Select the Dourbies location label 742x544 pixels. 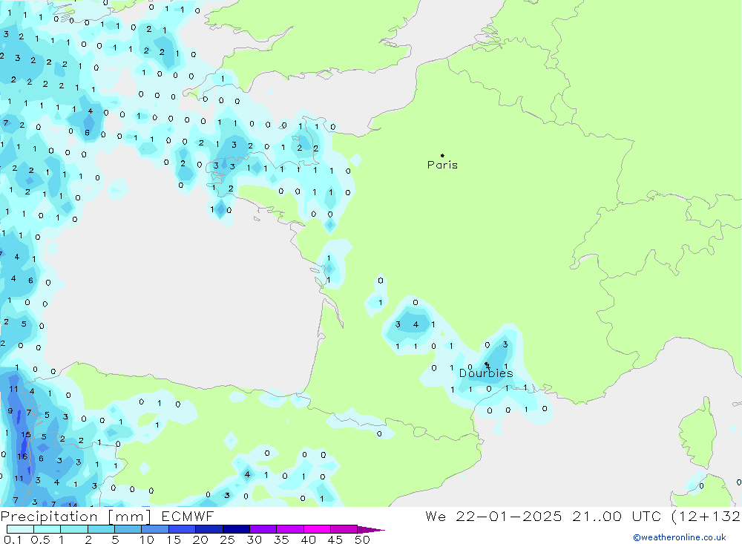coord(485,373)
